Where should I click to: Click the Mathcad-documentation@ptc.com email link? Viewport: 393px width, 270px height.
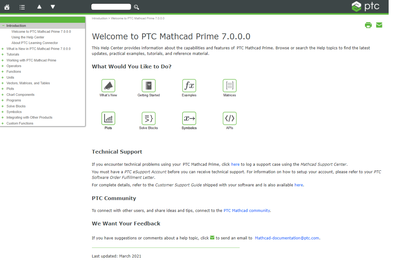click(287, 238)
